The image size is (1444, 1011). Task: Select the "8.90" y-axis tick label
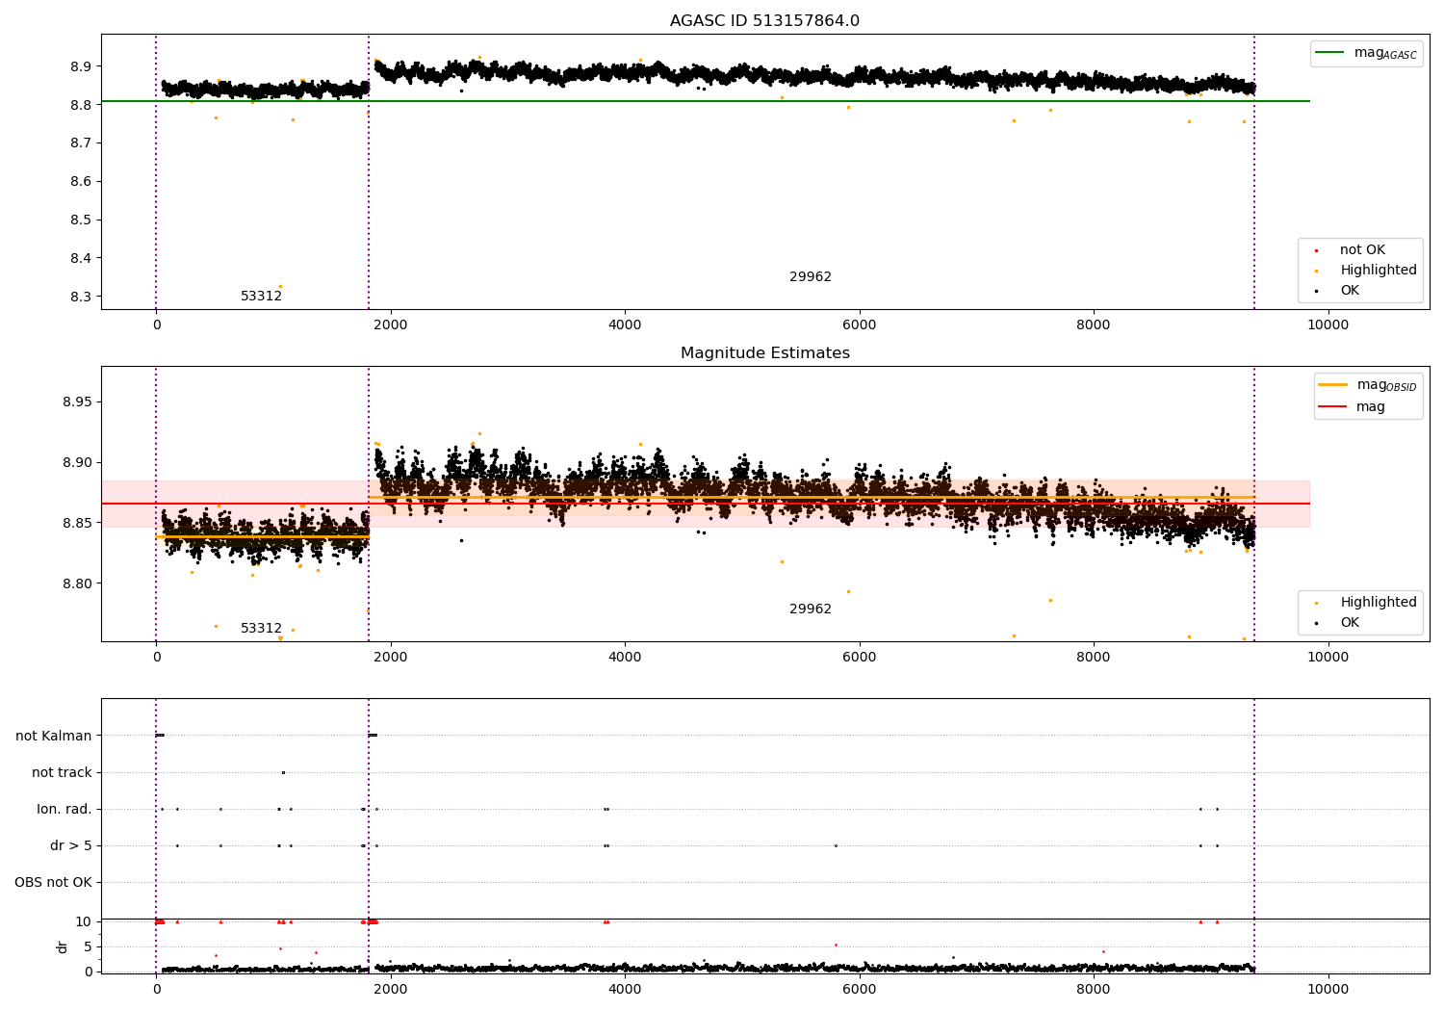pos(77,463)
